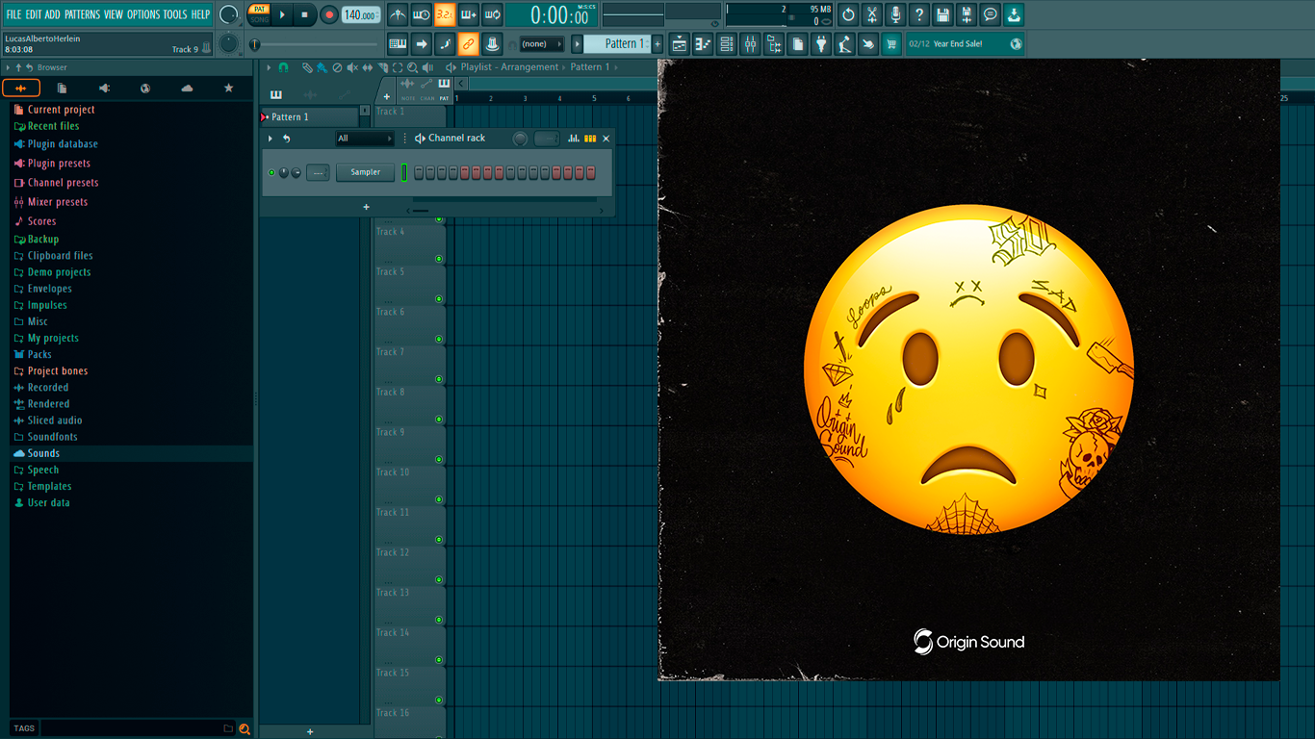Toggle recording with the record button

coord(329,14)
